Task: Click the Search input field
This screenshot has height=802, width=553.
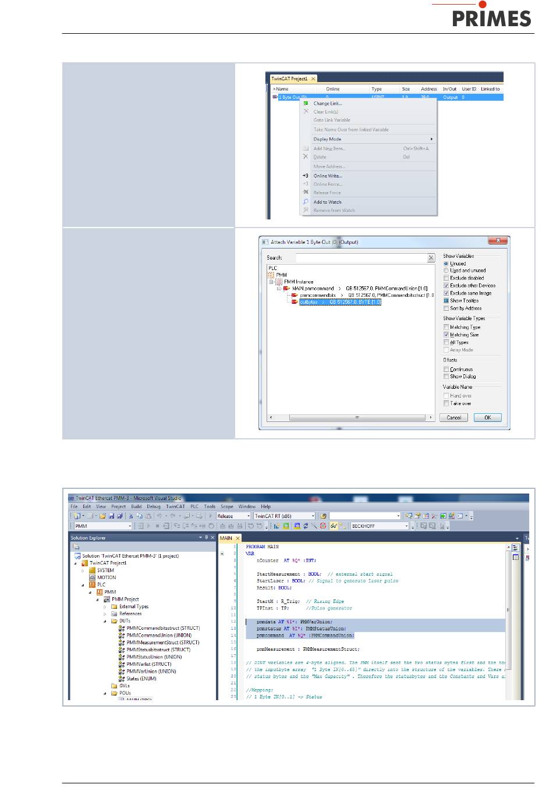Action: coord(361,258)
